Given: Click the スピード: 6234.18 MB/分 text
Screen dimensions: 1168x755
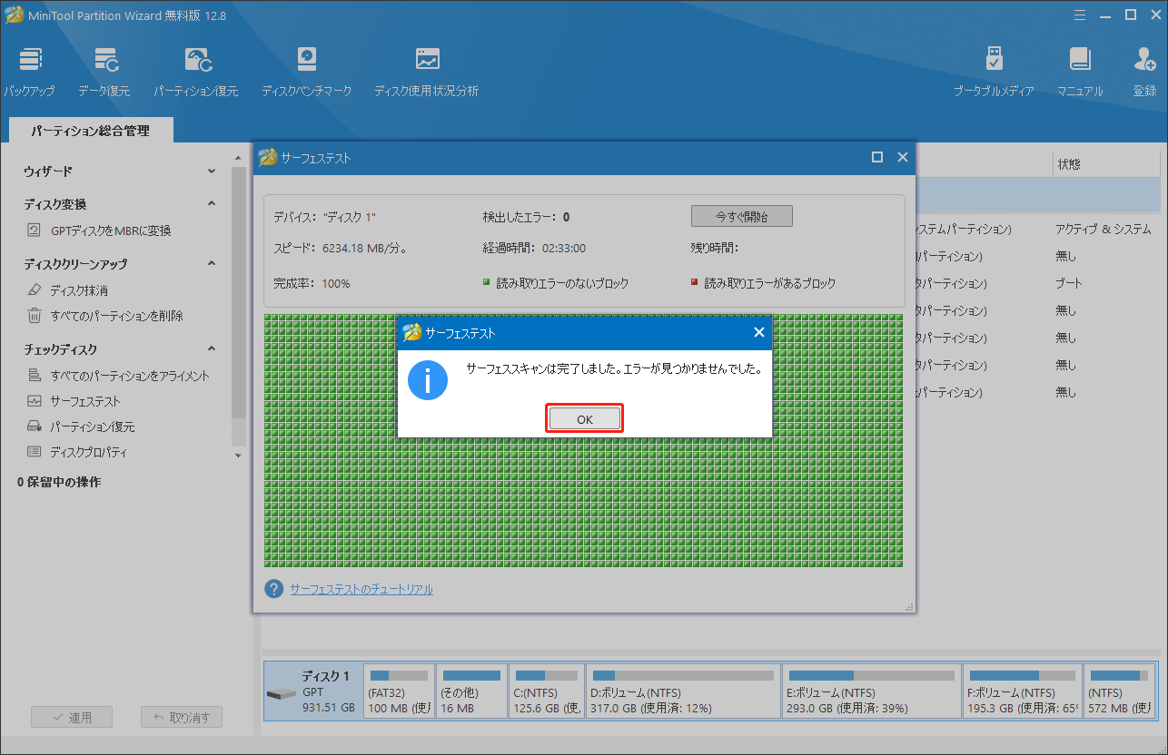Looking at the screenshot, I should click(x=340, y=248).
